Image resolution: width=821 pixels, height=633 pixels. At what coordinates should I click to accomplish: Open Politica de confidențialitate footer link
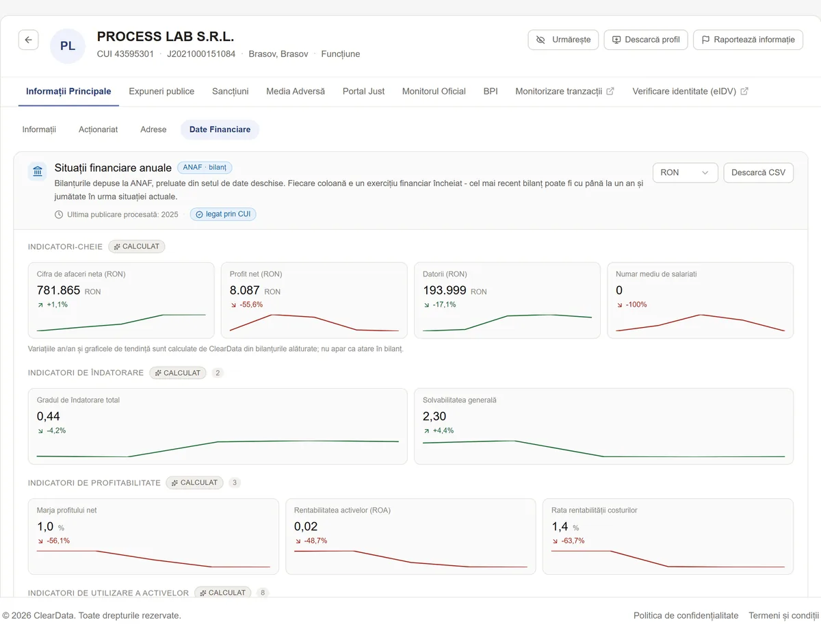(686, 615)
